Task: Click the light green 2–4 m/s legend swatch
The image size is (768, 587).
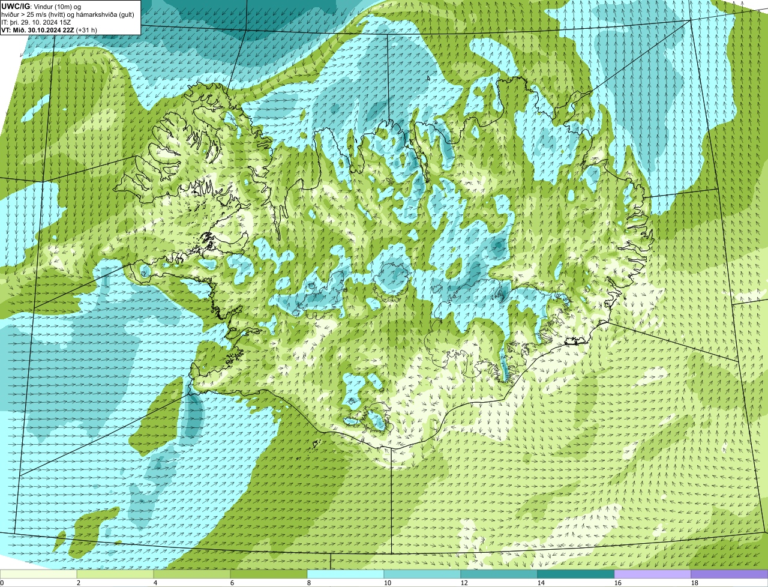Action: (x=115, y=574)
